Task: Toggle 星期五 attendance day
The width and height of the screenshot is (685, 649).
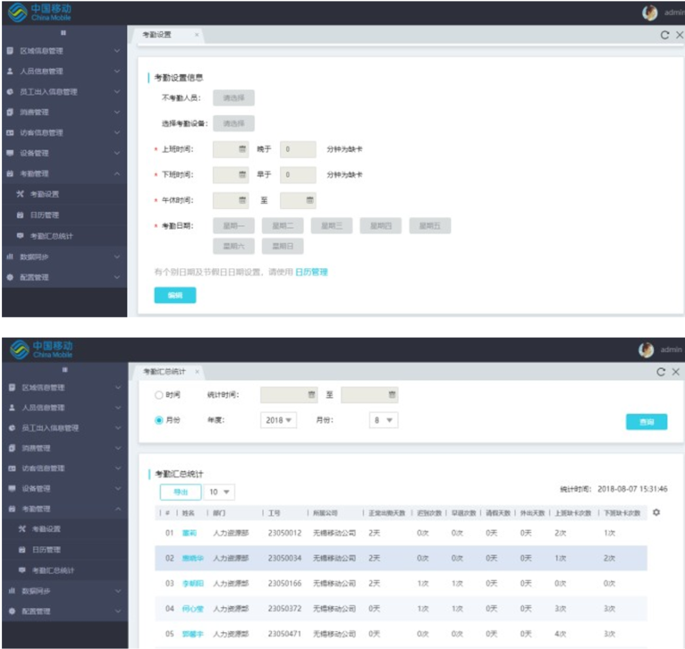Action: pyautogui.click(x=430, y=226)
